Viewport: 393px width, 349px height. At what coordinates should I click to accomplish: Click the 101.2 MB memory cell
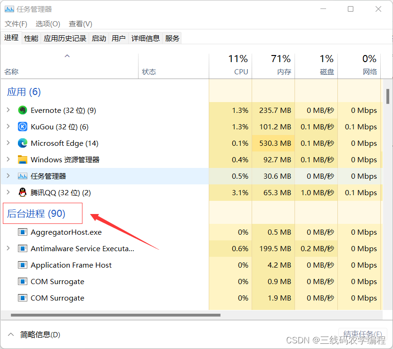273,127
